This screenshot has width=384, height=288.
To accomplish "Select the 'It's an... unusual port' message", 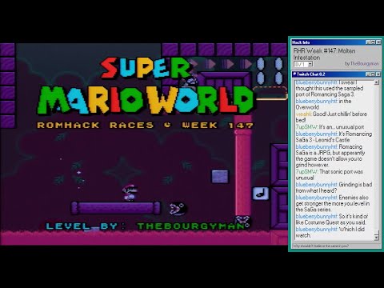I will (x=330, y=127).
